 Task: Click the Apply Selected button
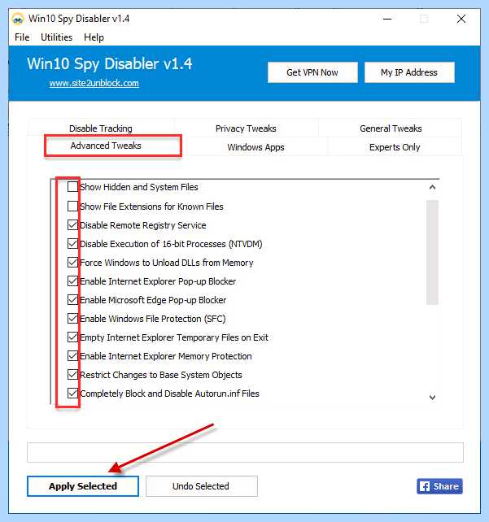[83, 486]
